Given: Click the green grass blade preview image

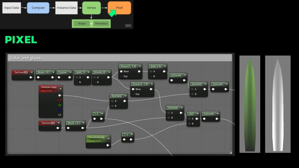Looking at the screenshot, I should click(250, 104).
